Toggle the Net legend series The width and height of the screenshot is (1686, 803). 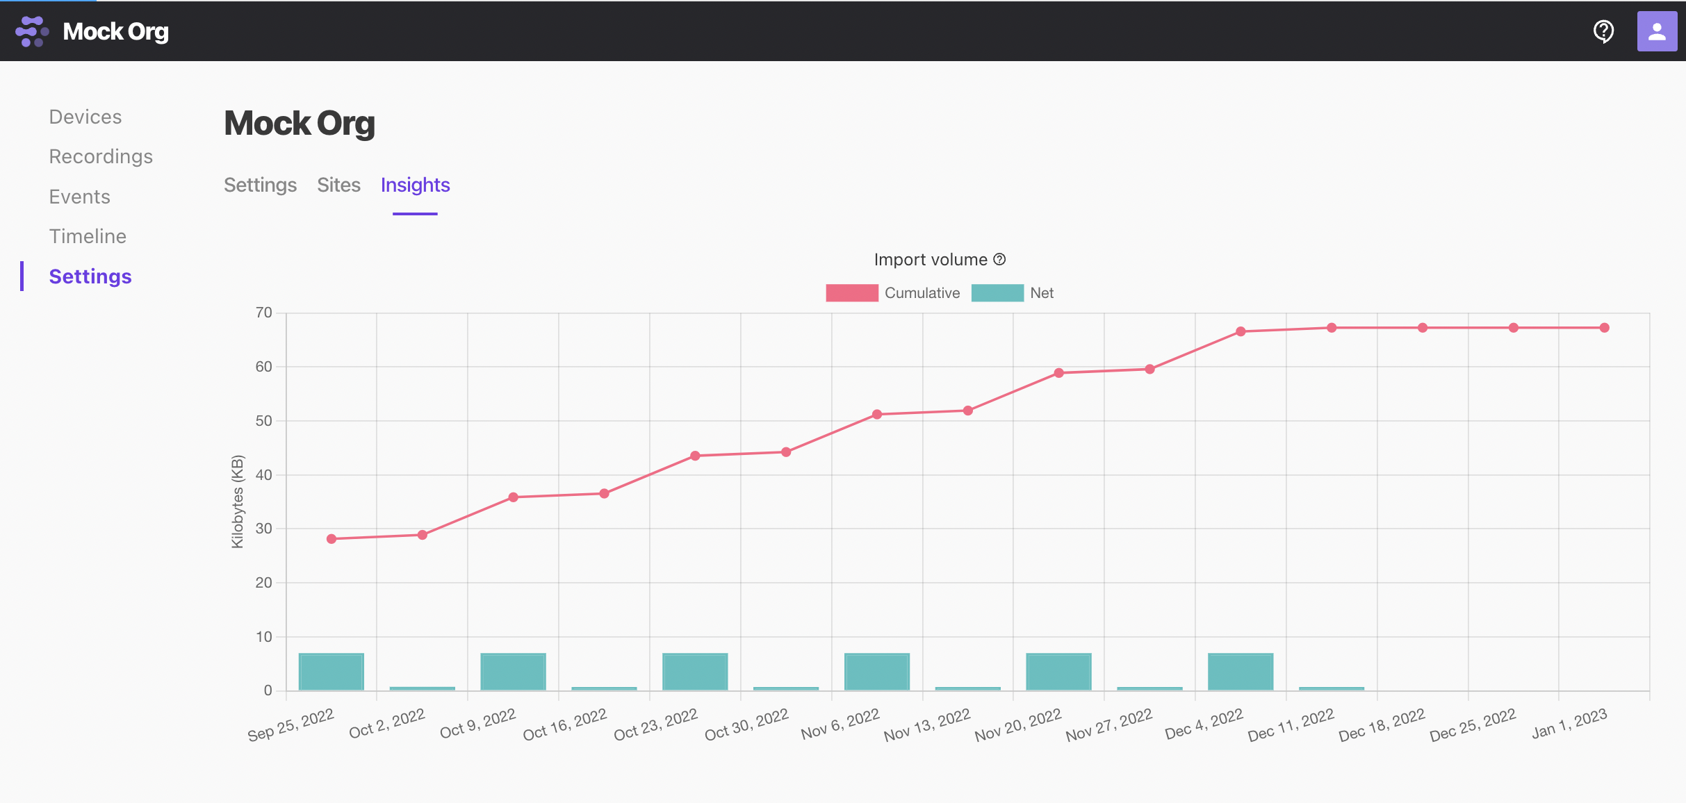click(x=1041, y=293)
